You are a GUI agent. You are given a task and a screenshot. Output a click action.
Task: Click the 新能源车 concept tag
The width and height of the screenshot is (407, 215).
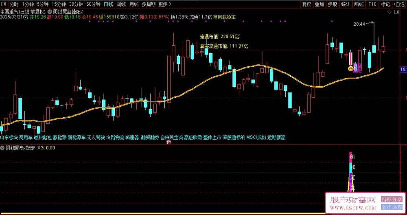coord(77,137)
